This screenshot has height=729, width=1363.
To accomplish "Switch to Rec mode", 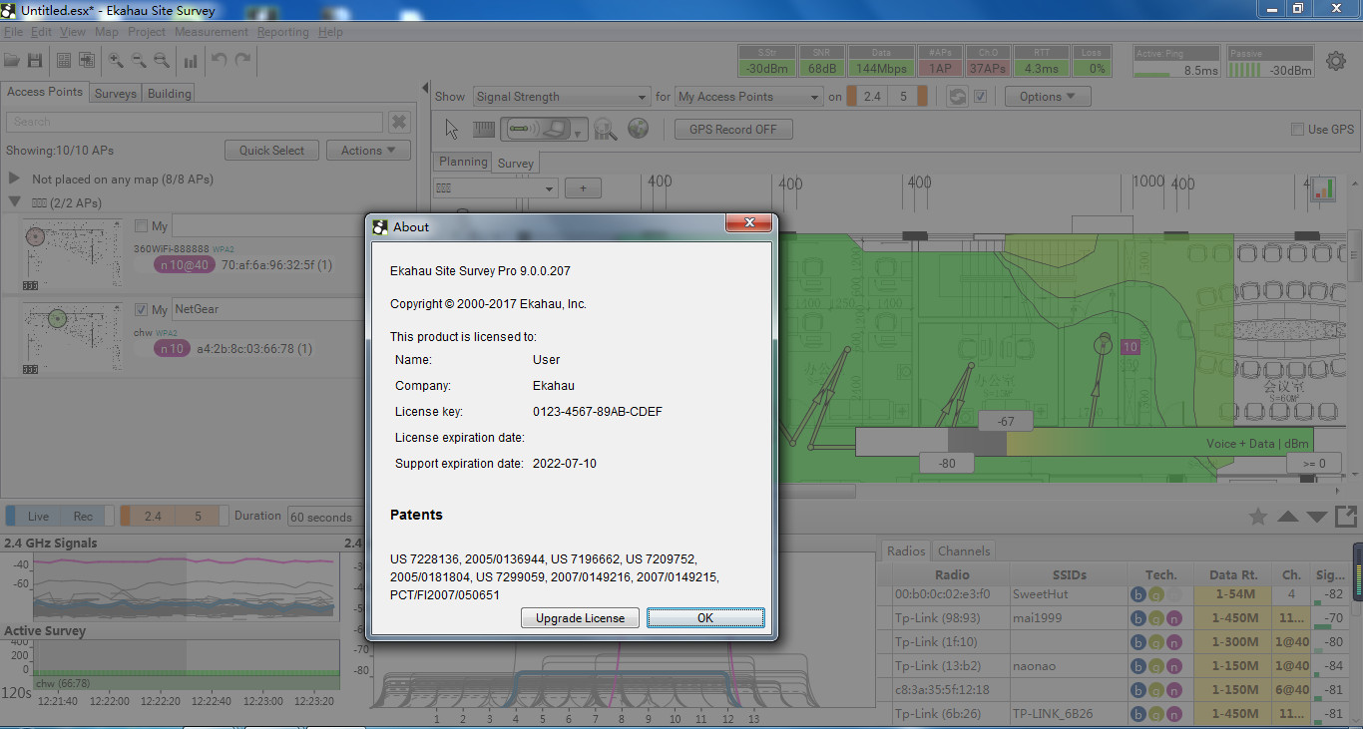I will pyautogui.click(x=83, y=516).
